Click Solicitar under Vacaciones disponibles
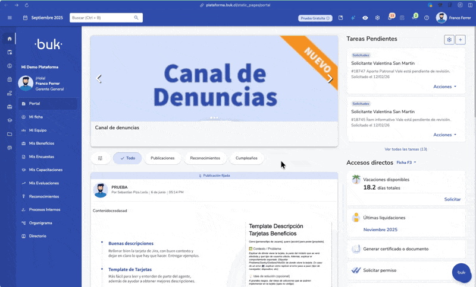476x287 pixels. point(452,199)
